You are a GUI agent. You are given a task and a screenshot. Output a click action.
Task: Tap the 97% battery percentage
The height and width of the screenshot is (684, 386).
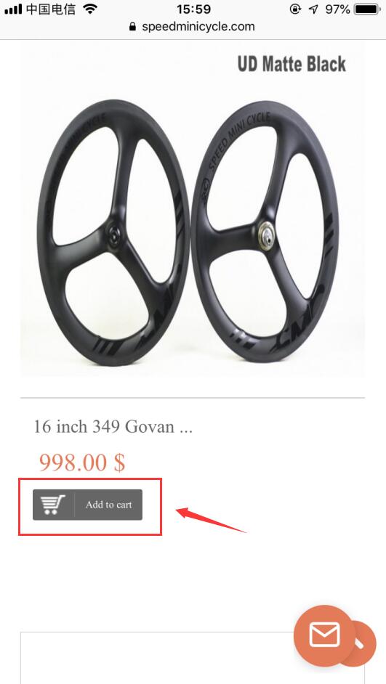pyautogui.click(x=337, y=9)
